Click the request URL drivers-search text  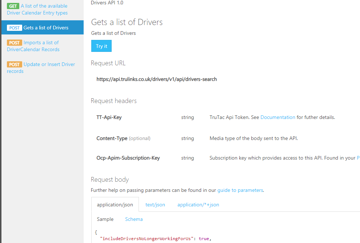tap(157, 79)
